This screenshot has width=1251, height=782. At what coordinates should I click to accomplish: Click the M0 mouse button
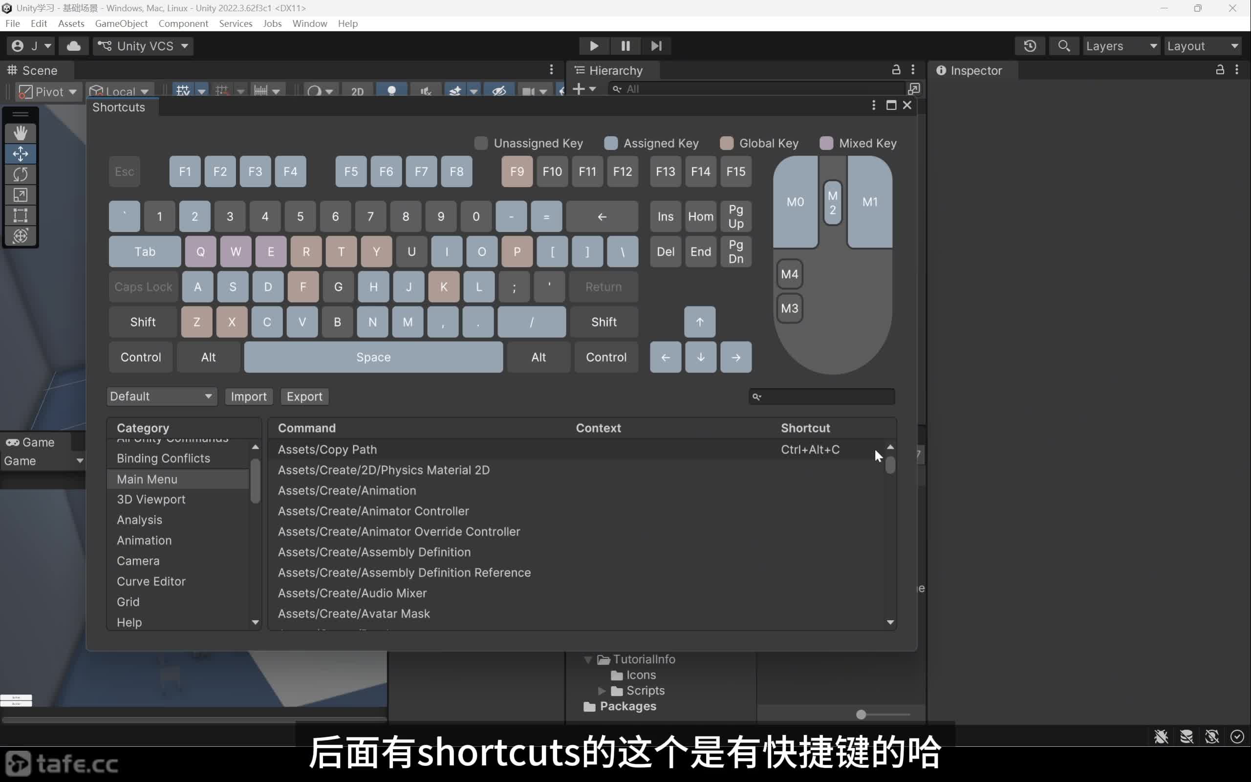point(795,202)
